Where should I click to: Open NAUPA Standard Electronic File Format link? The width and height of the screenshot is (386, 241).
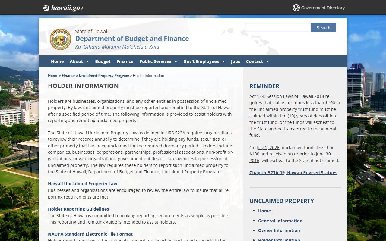[90, 234]
